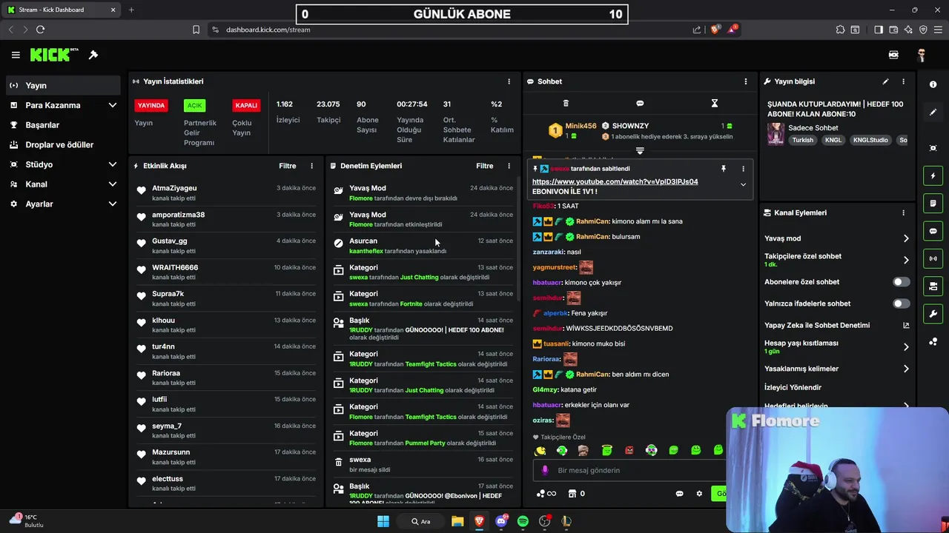Viewport: 949px width, 533px height.
Task: Open Hesap yaşı kısıtlaması options arrow
Action: point(905,346)
